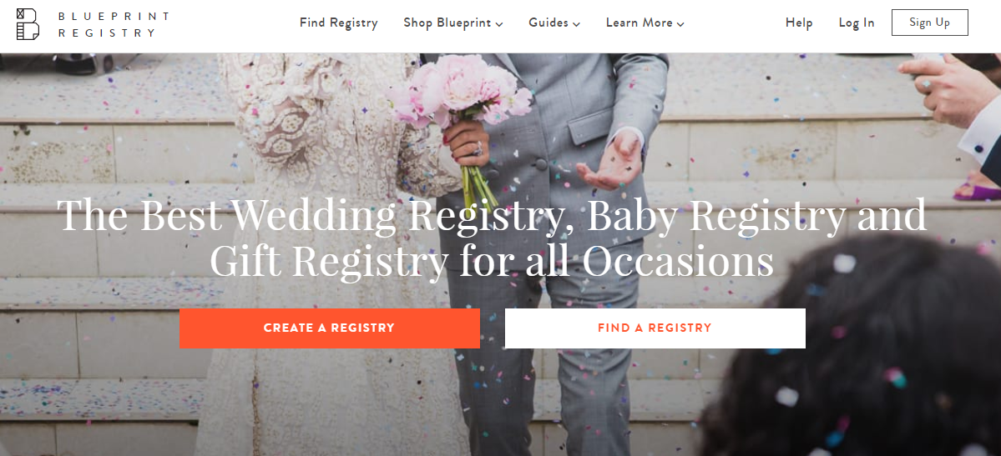The image size is (1001, 456).
Task: Expand the chevron beside Guides
Action: [x=576, y=24]
